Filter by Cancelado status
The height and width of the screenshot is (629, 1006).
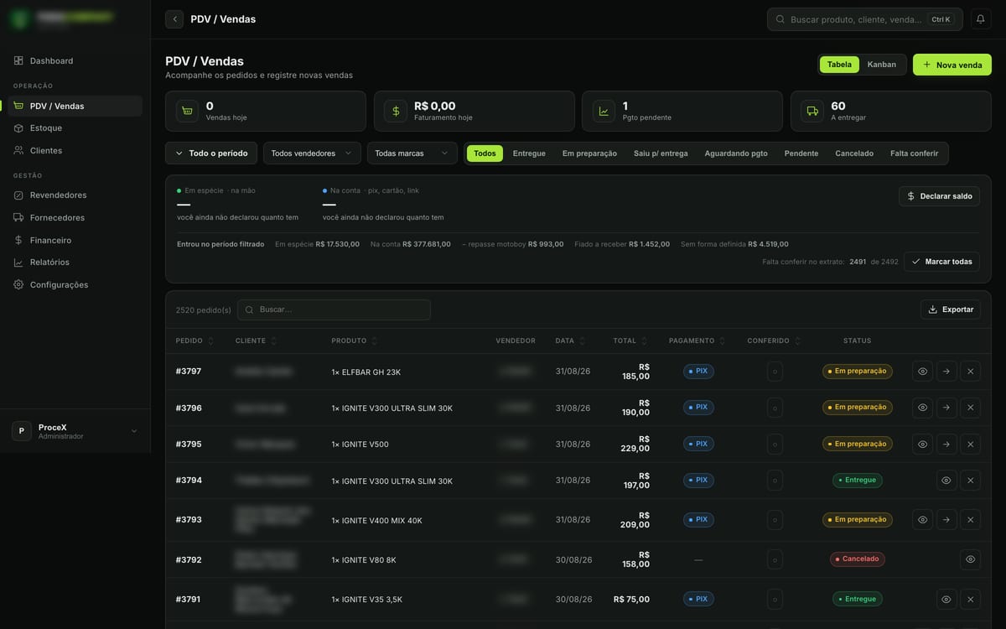click(854, 153)
